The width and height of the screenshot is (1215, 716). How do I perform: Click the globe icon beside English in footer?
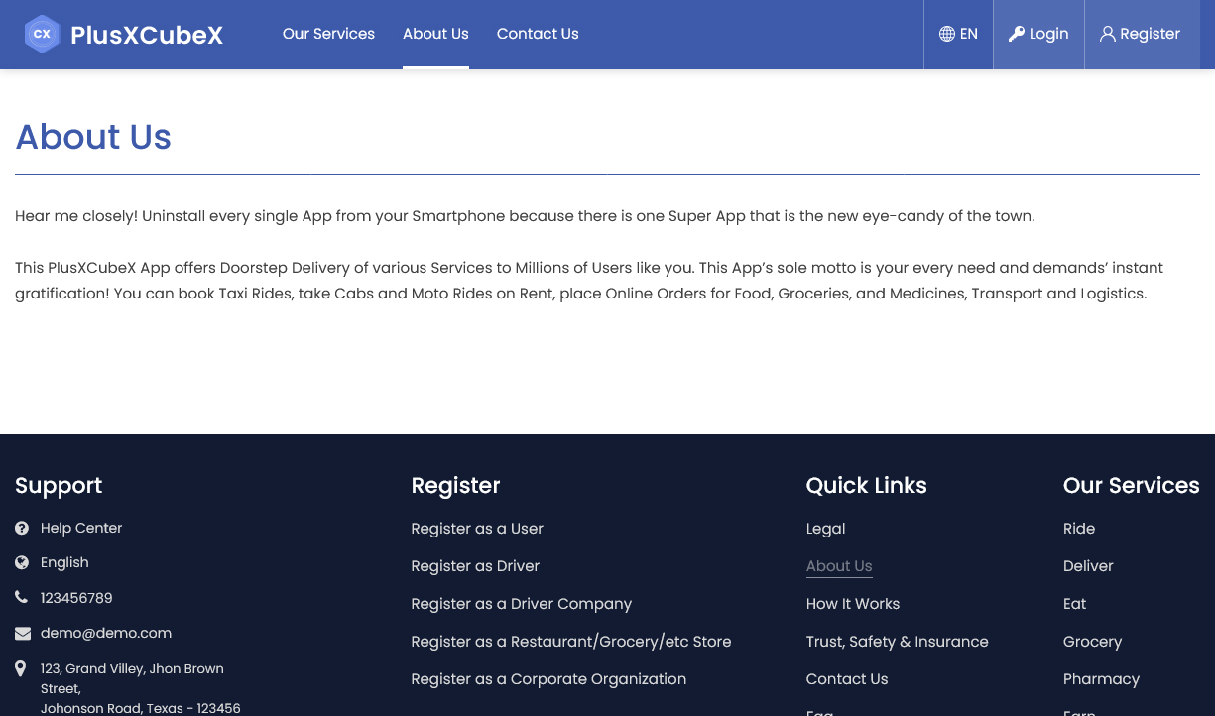(x=22, y=562)
